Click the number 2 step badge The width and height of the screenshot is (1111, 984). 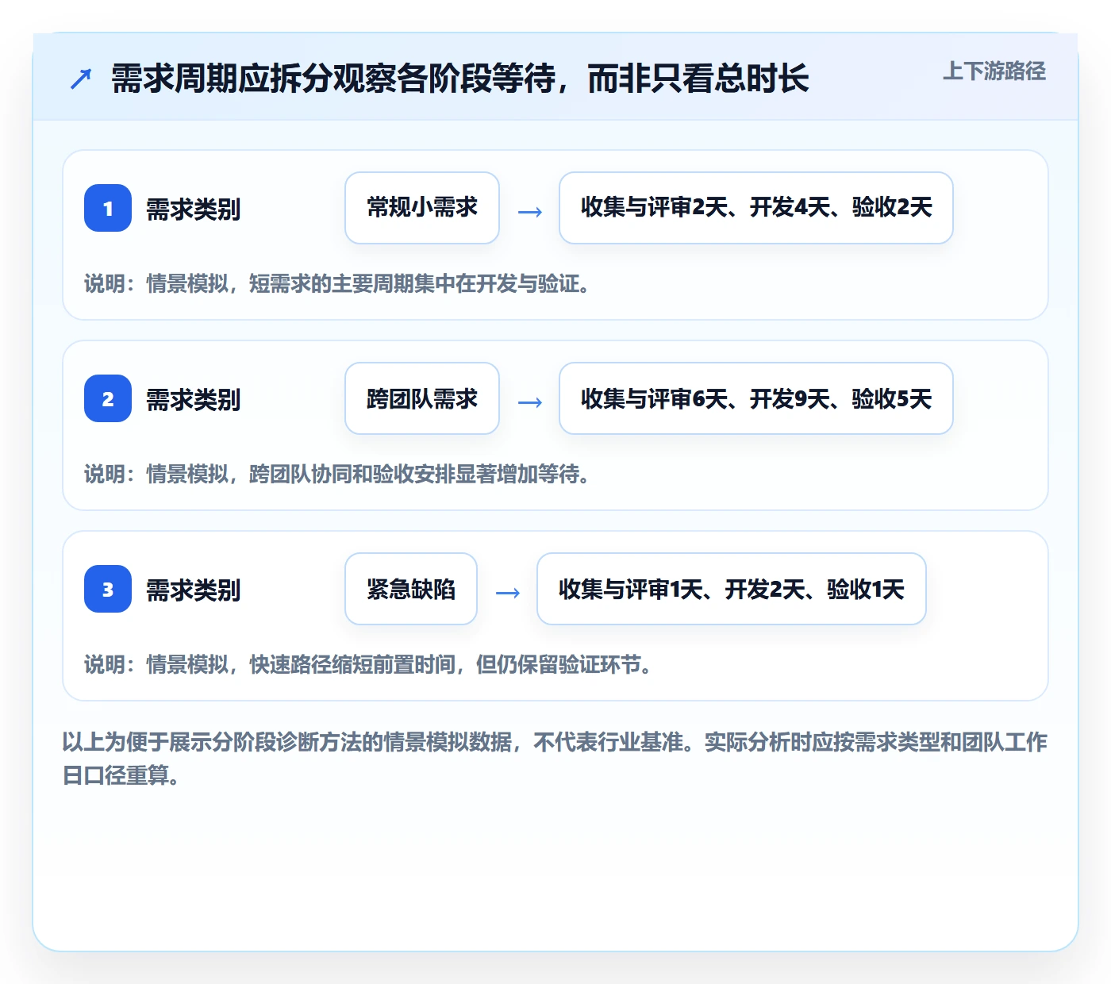[108, 398]
